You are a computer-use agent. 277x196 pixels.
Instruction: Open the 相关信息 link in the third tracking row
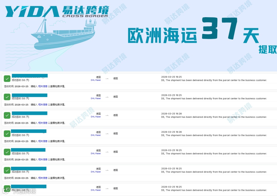43,123
